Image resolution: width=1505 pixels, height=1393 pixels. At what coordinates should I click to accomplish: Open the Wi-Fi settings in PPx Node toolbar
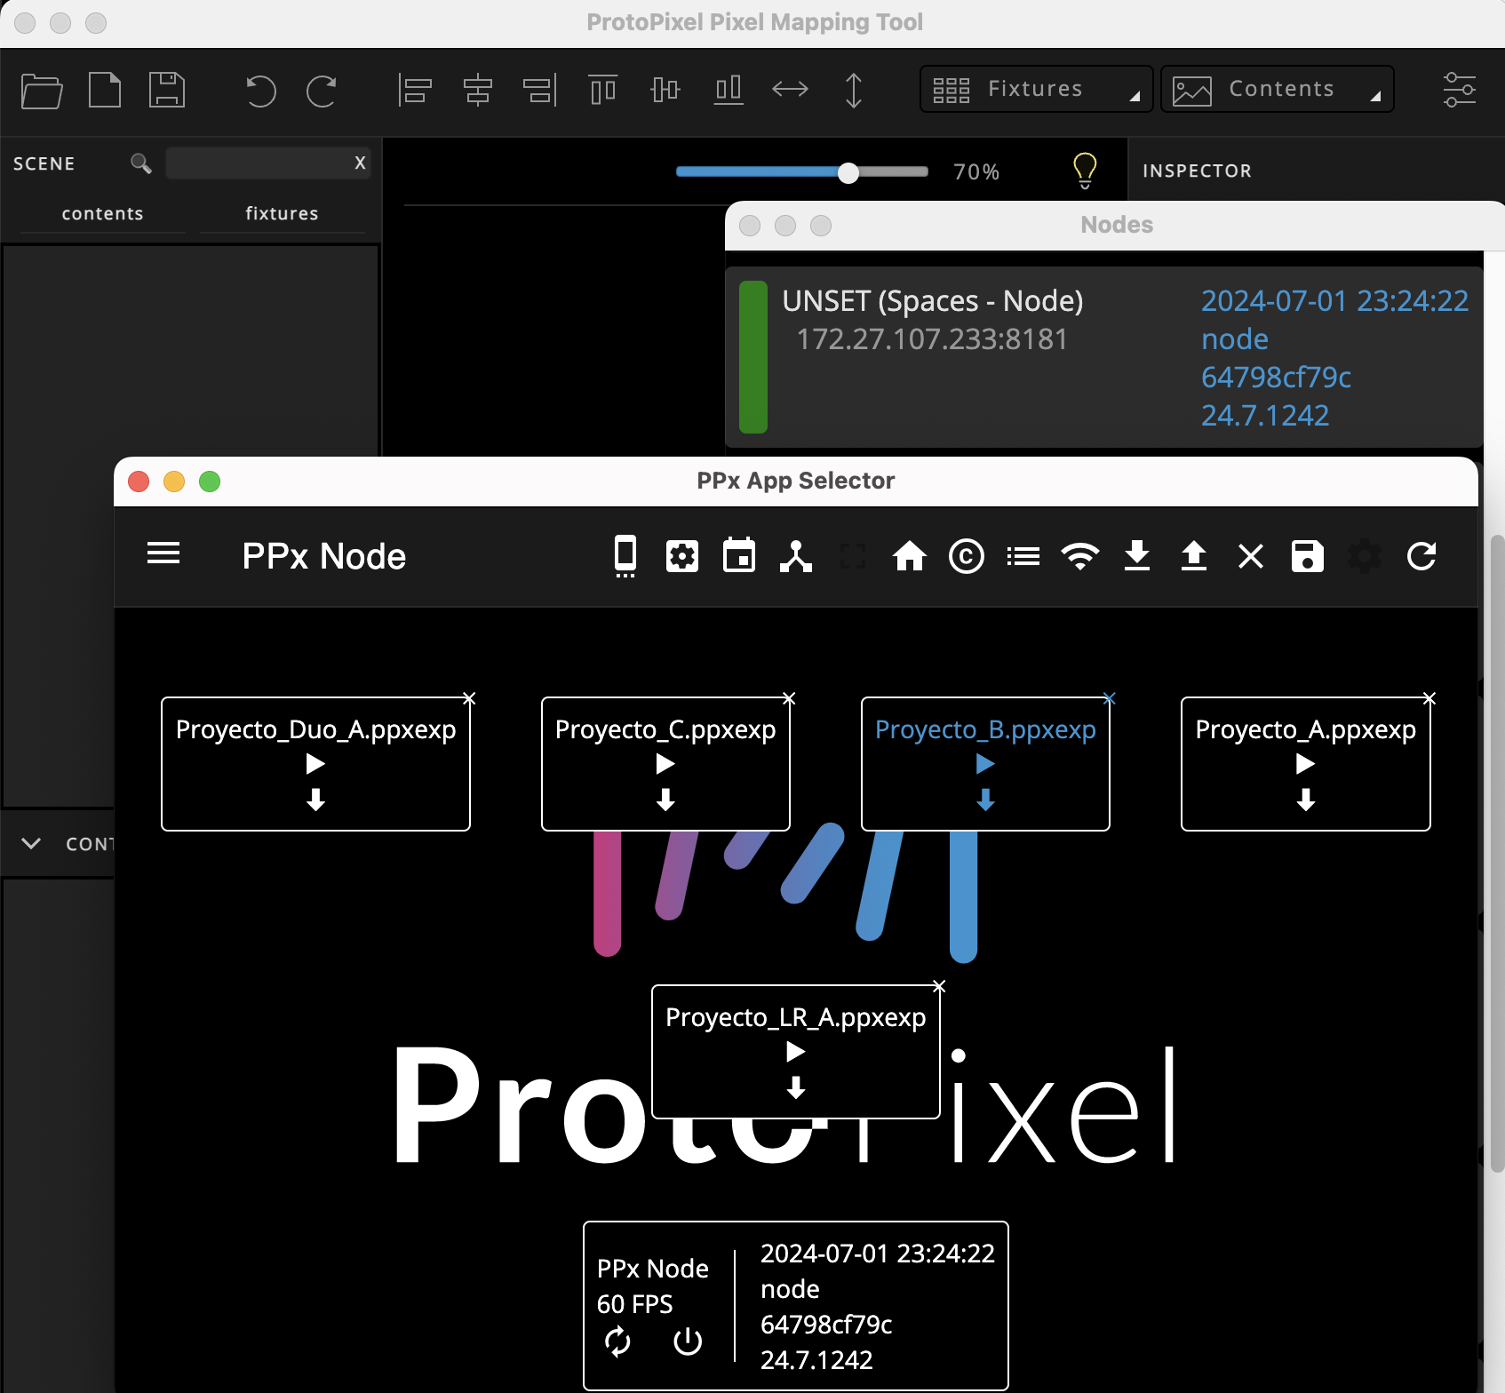tap(1079, 556)
